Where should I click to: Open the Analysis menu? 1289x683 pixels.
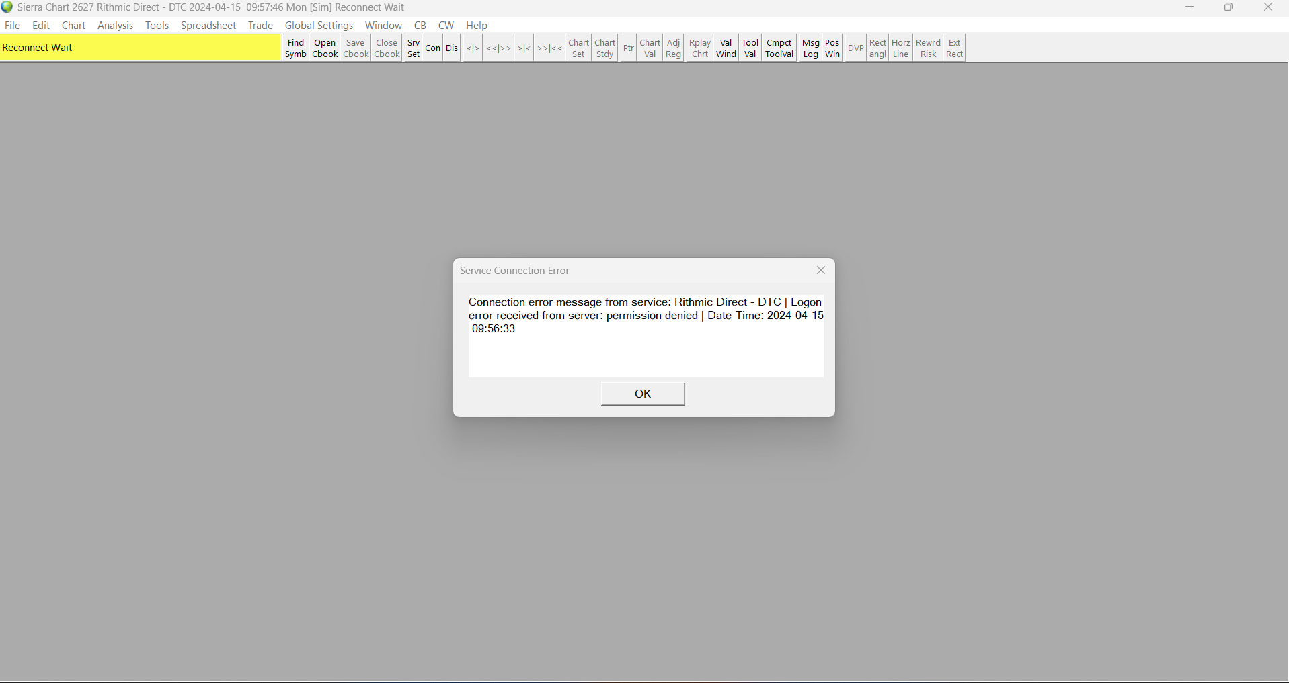116,26
